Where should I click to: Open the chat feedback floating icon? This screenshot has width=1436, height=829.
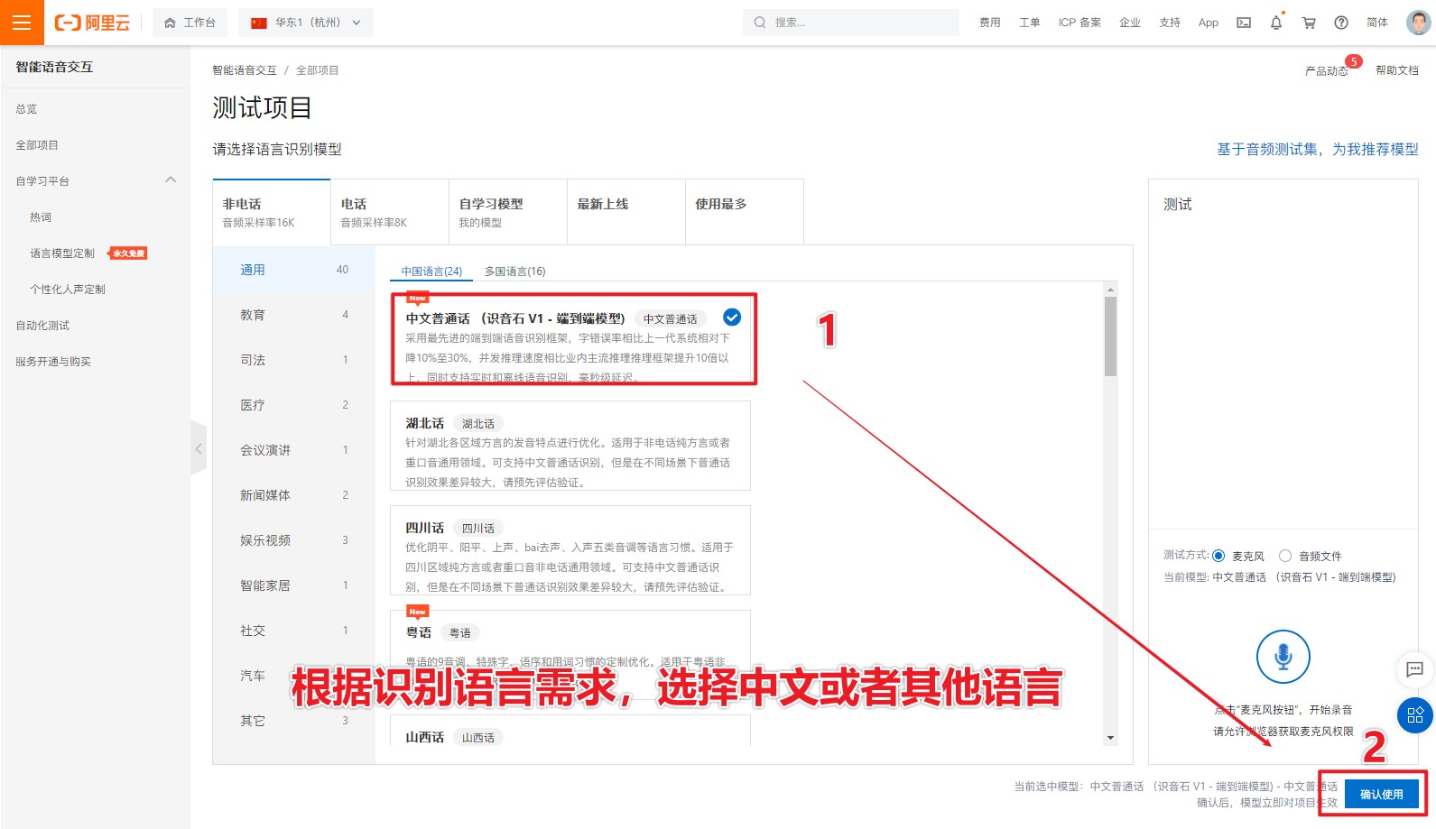pos(1414,669)
